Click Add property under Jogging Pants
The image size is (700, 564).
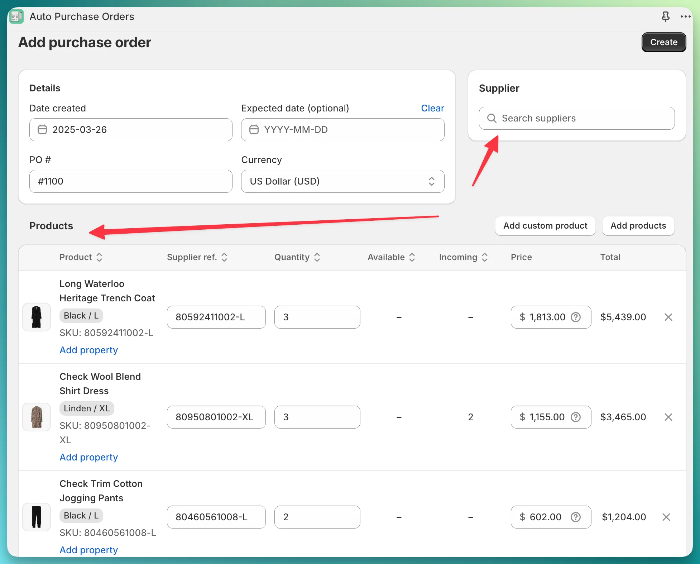(x=88, y=550)
